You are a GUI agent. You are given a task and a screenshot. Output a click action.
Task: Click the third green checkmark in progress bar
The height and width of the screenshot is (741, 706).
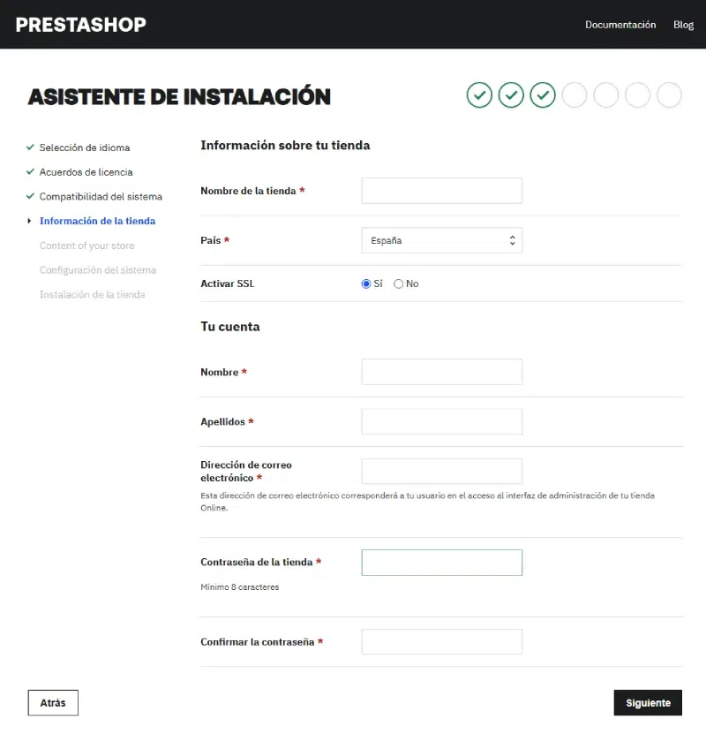click(543, 95)
